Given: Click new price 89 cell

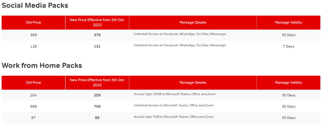Looking at the screenshot, I should point(97,118).
